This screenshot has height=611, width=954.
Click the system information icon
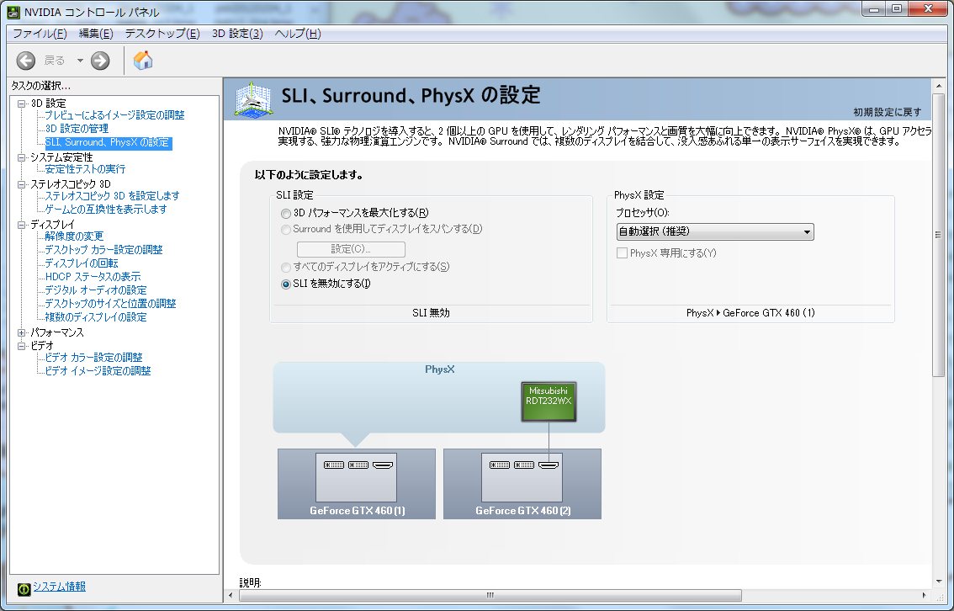(24, 588)
